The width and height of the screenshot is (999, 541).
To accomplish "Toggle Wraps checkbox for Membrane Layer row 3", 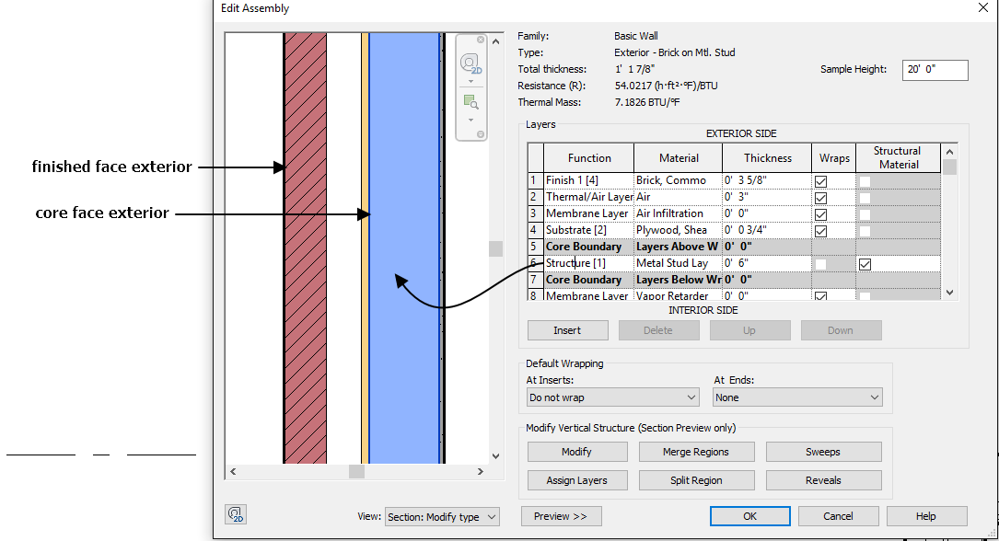I will click(820, 214).
